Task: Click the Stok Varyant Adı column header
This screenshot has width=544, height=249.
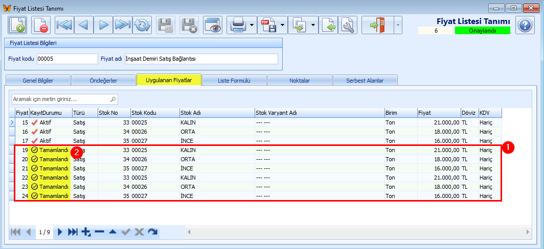Action: coord(319,113)
